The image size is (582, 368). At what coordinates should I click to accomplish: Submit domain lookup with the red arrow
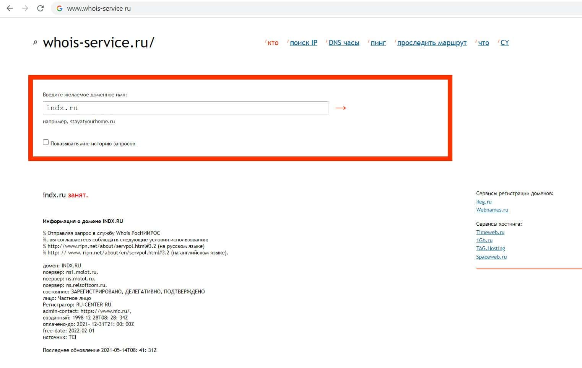[340, 108]
